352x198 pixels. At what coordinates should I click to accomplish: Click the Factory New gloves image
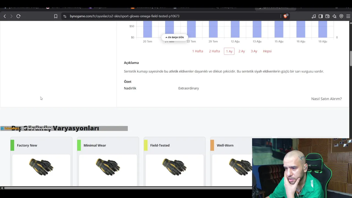41,167
